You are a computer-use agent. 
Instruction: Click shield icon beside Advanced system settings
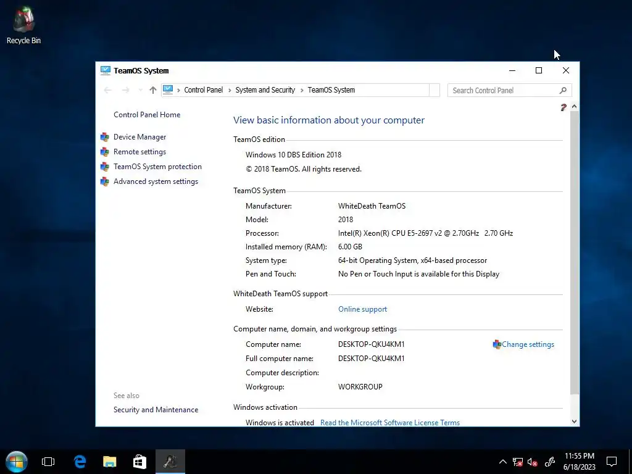(105, 182)
